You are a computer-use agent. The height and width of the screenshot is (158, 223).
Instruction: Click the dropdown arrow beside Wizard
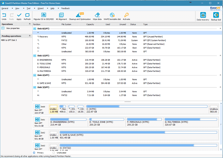pyautogui.click(x=47, y=8)
